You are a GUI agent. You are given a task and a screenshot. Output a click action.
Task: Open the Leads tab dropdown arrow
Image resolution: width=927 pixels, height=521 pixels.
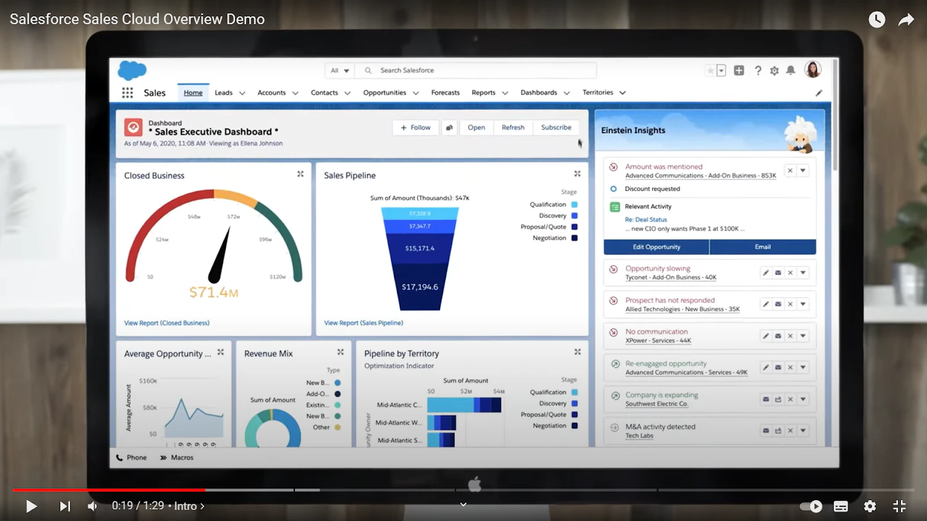coord(242,93)
